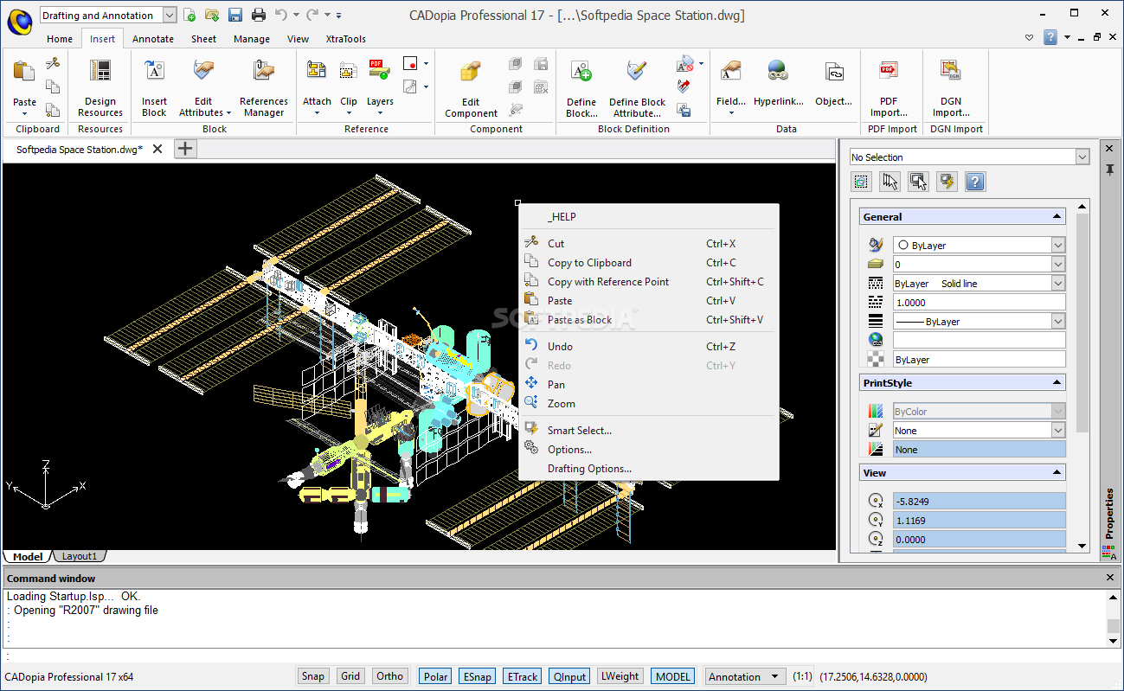This screenshot has height=691, width=1124.
Task: Toggle MODEL button in status bar
Action: pyautogui.click(x=673, y=676)
